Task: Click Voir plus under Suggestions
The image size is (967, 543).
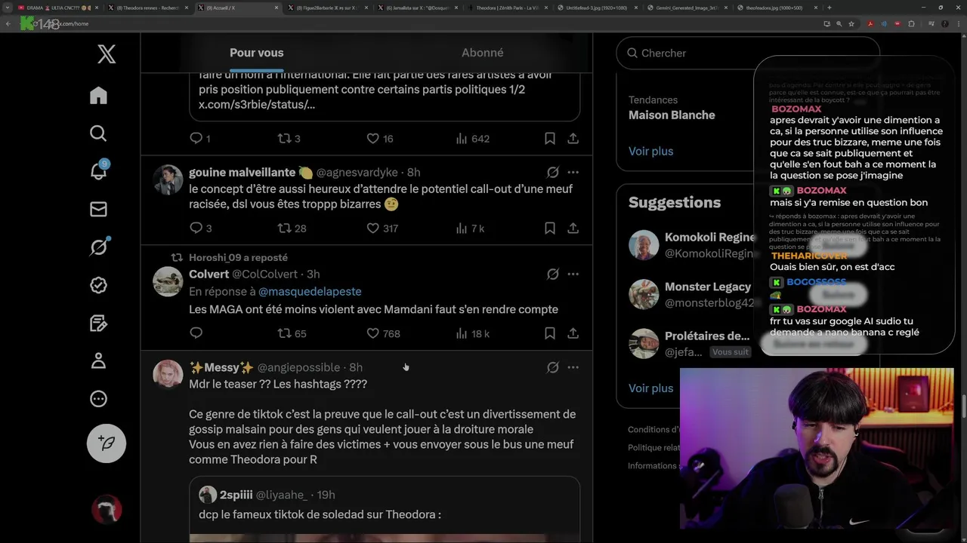Action: pos(650,388)
